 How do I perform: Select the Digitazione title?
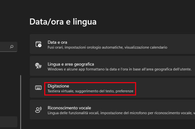58,86
